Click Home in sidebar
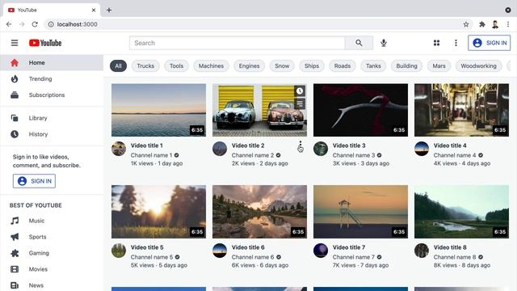This screenshot has width=517, height=291. tap(52, 63)
